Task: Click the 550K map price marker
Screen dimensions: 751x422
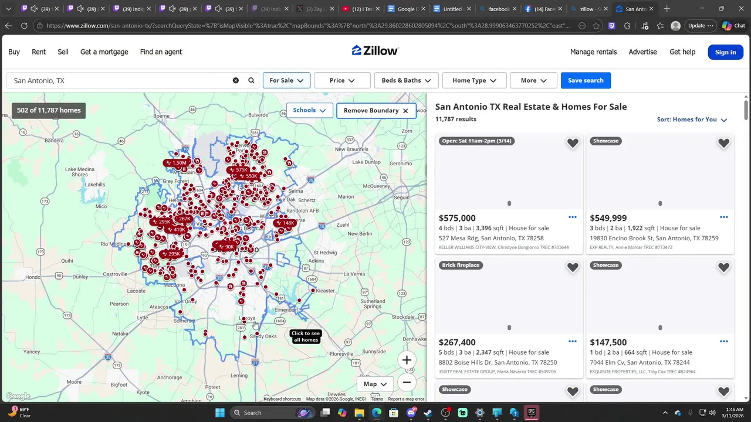Action: click(248, 176)
